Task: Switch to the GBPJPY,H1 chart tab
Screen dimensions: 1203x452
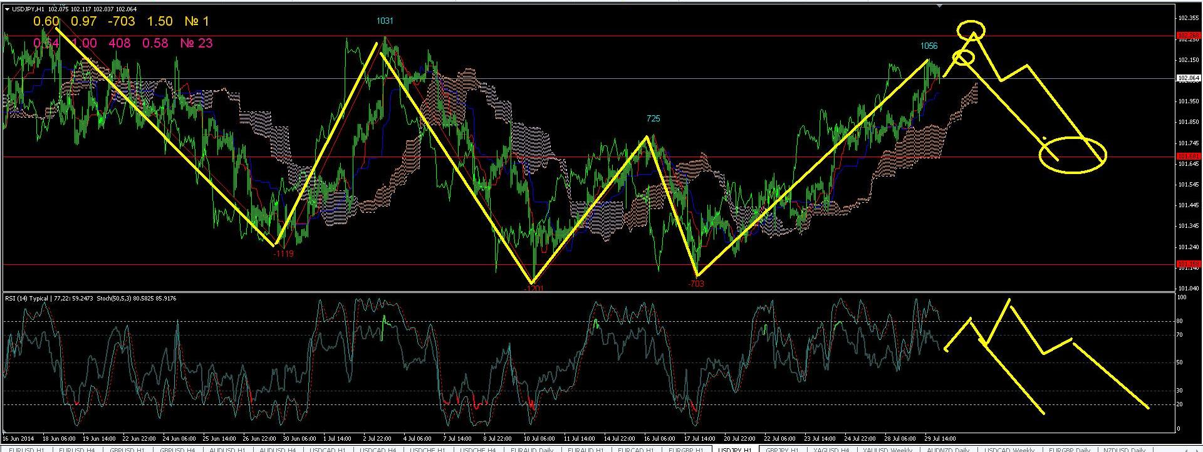Action: click(x=782, y=449)
